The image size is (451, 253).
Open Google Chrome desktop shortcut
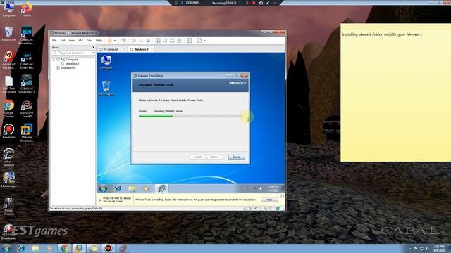pyautogui.click(x=8, y=109)
